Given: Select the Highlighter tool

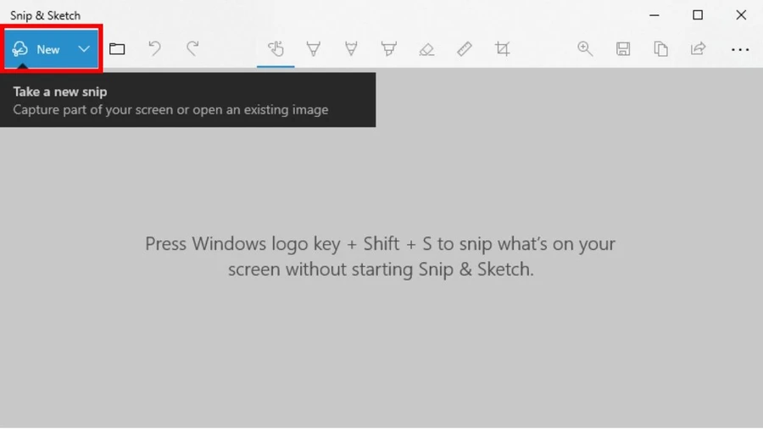Looking at the screenshot, I should pyautogui.click(x=389, y=48).
